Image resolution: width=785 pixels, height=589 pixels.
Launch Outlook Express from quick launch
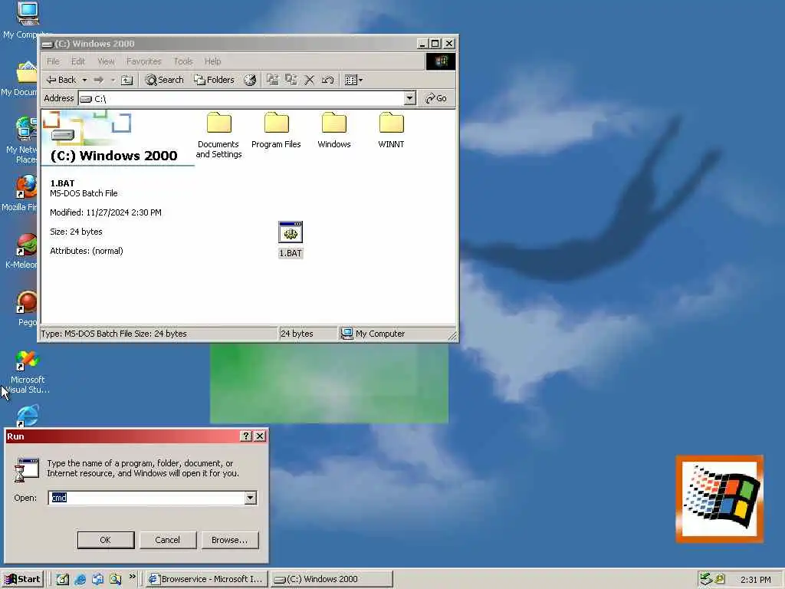(x=97, y=579)
